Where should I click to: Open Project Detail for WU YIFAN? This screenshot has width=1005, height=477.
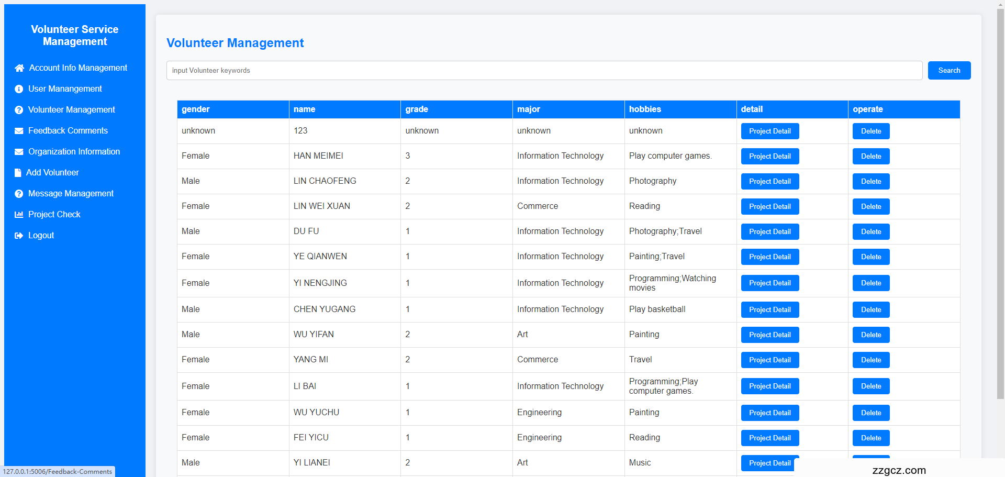click(x=769, y=335)
